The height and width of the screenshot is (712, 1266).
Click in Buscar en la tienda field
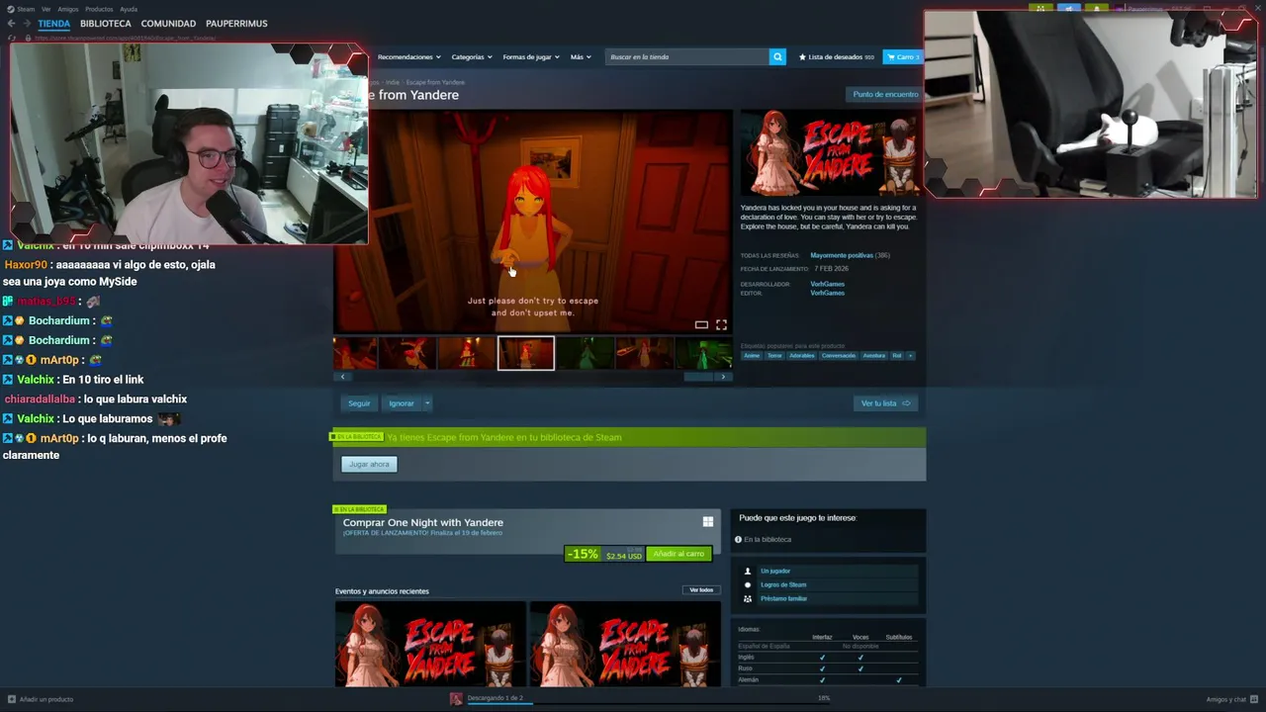(687, 56)
